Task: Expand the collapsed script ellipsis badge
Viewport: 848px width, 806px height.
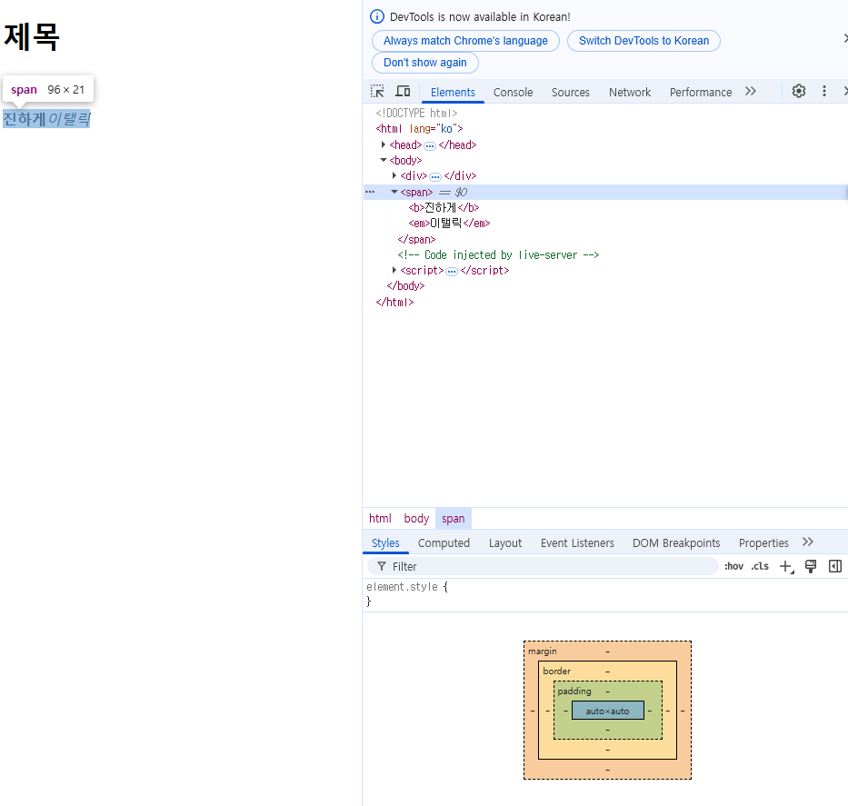Action: click(452, 272)
